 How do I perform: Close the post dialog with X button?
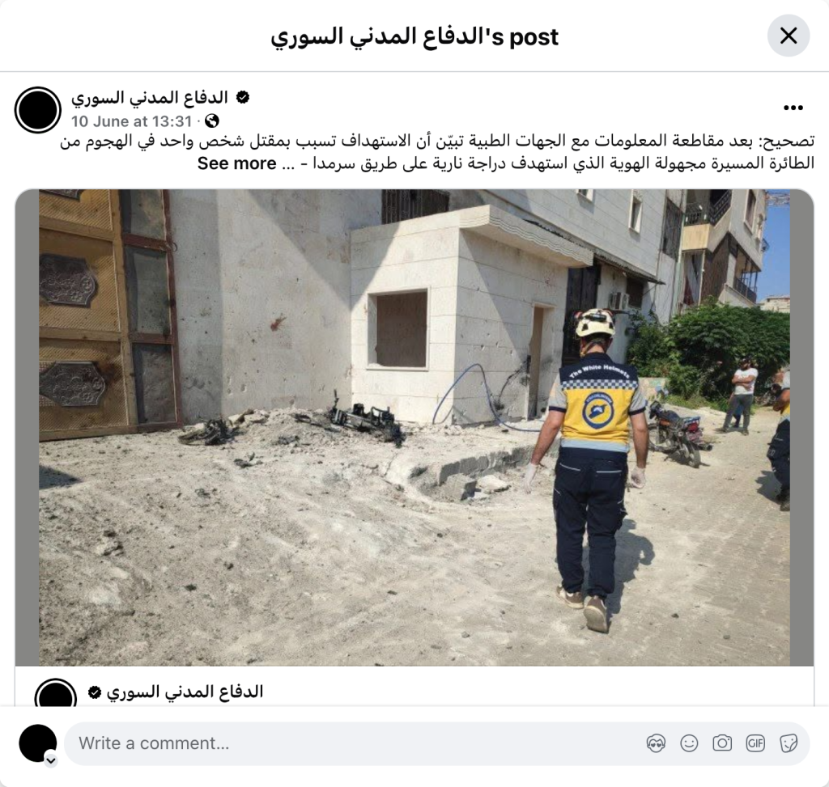click(788, 36)
